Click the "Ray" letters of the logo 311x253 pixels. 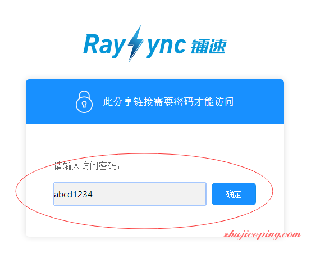[104, 46]
